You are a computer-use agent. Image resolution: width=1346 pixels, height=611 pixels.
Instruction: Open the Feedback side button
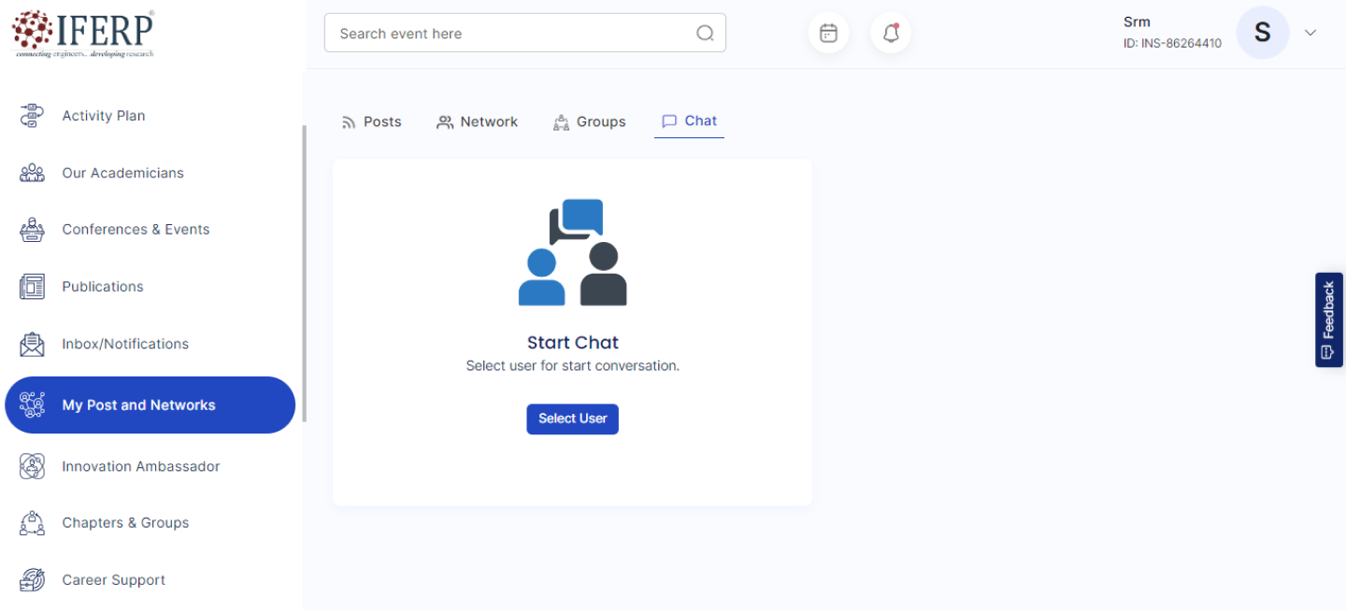tap(1328, 320)
